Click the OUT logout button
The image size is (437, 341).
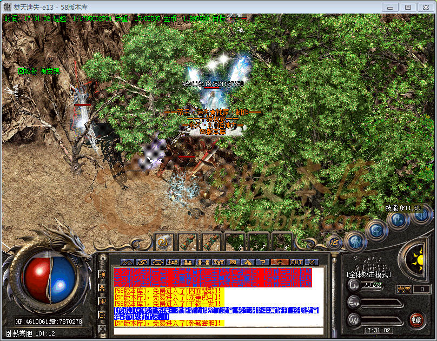(x=296, y=263)
